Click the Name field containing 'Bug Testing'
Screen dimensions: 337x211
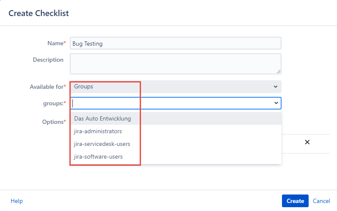(x=175, y=44)
